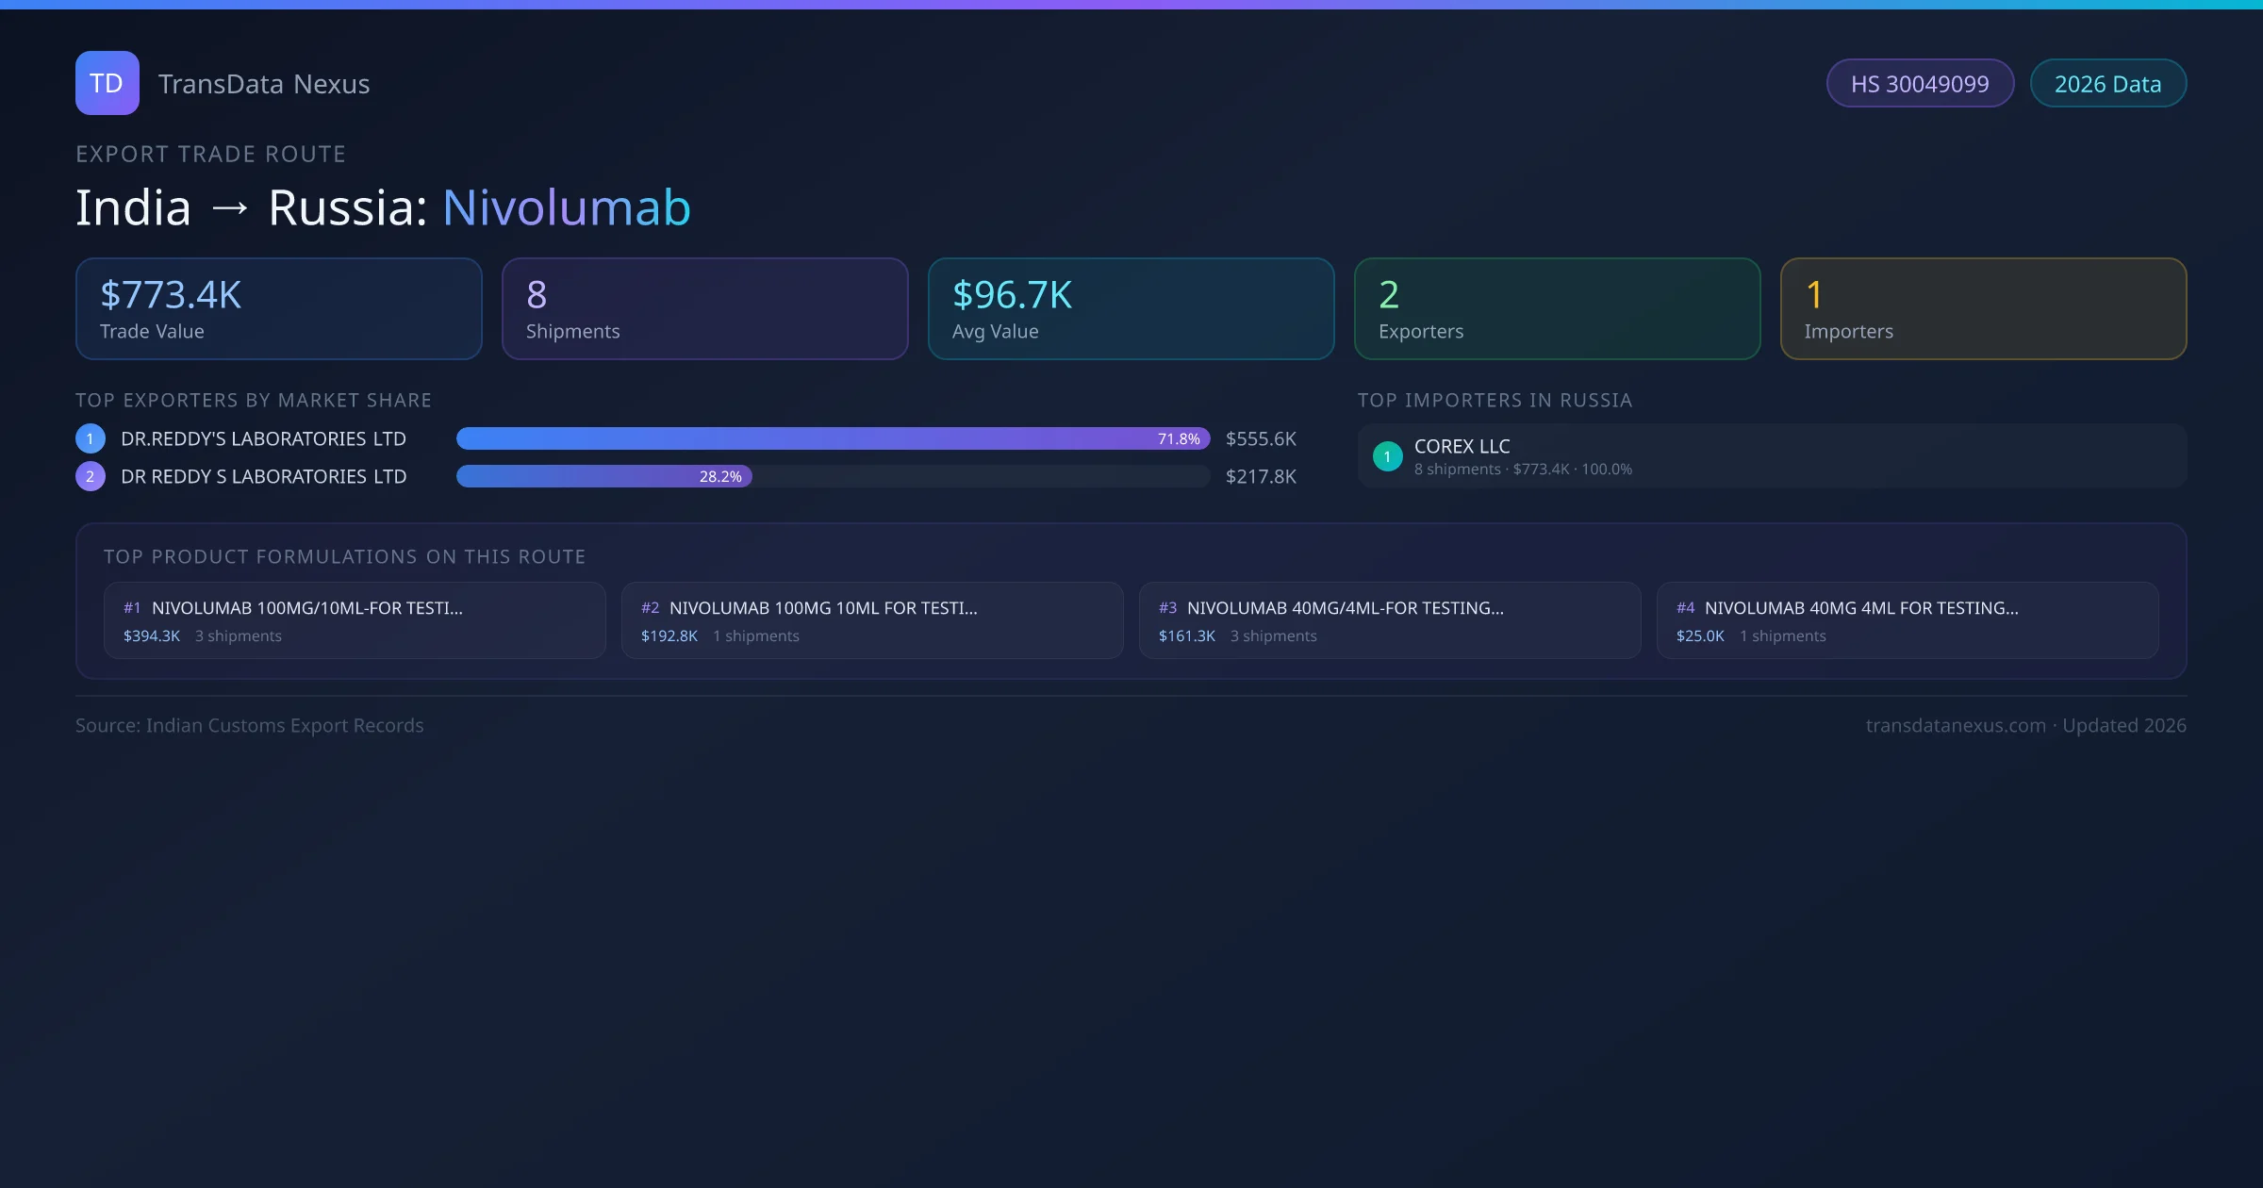
Task: Select the HS 30049099 pill
Action: click(1920, 84)
